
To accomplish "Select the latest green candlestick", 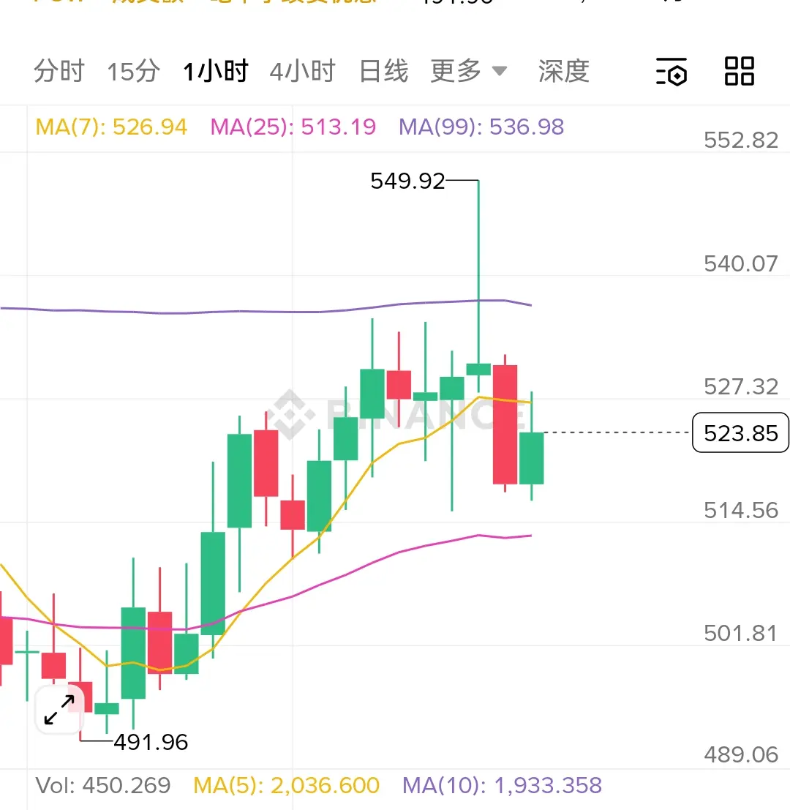I will coord(531,458).
